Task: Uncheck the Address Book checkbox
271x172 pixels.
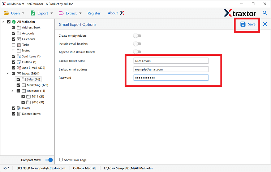Action: pos(13,28)
